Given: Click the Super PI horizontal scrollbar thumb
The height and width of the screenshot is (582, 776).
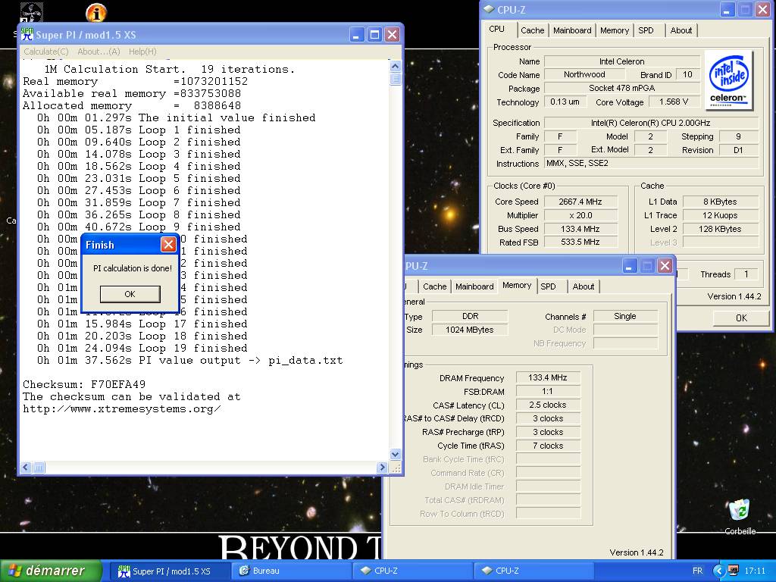Looking at the screenshot, I should click(x=39, y=467).
